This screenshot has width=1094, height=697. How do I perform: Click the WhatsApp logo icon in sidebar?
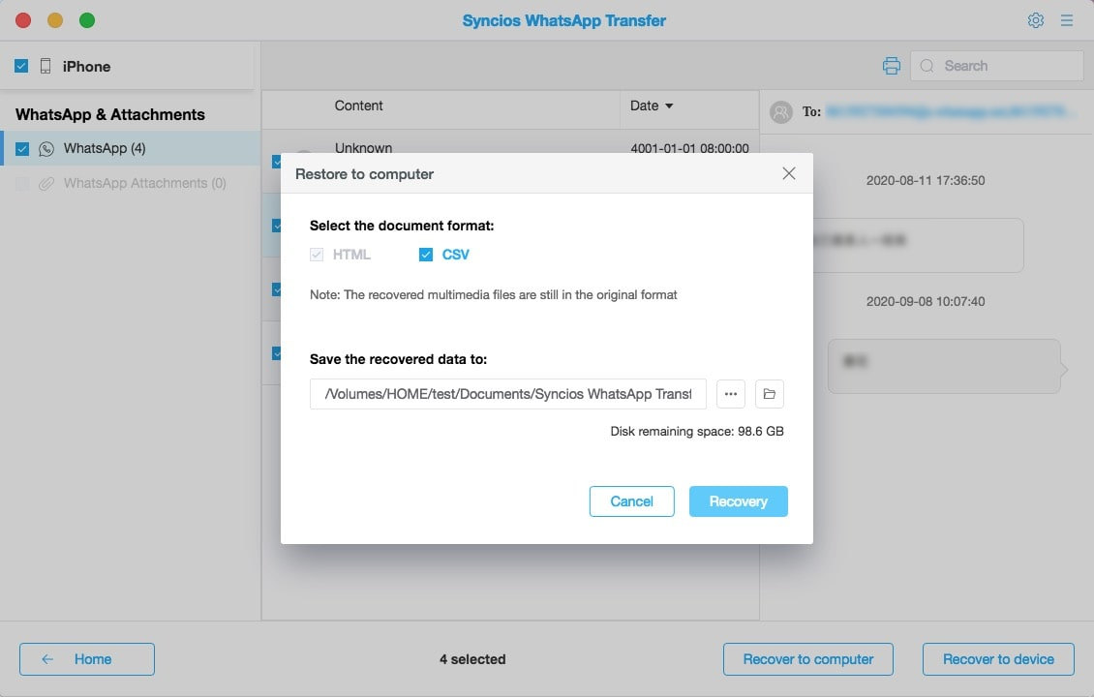46,149
